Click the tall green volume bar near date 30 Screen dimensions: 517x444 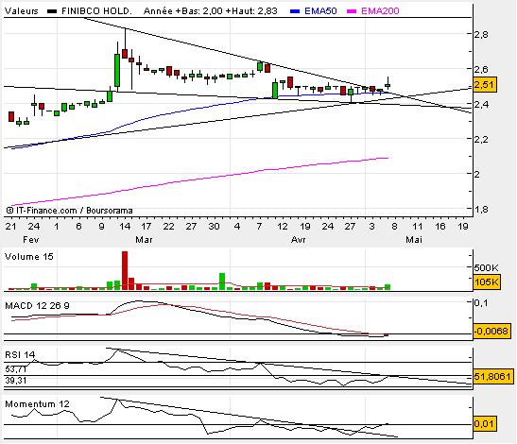pyautogui.click(x=222, y=282)
